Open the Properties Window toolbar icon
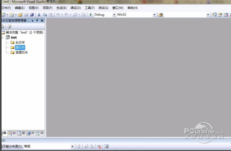The width and height of the screenshot is (231, 151). [220, 15]
